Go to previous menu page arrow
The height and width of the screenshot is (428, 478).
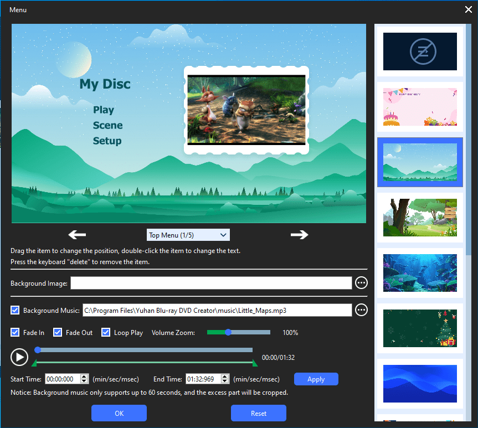(x=77, y=235)
